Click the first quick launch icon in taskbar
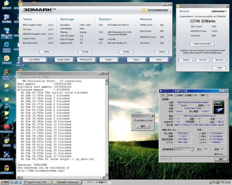 point(12,182)
